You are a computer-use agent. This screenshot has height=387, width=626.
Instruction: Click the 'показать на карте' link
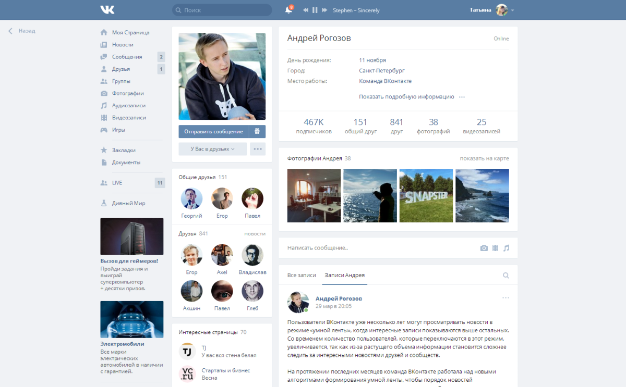tap(484, 158)
